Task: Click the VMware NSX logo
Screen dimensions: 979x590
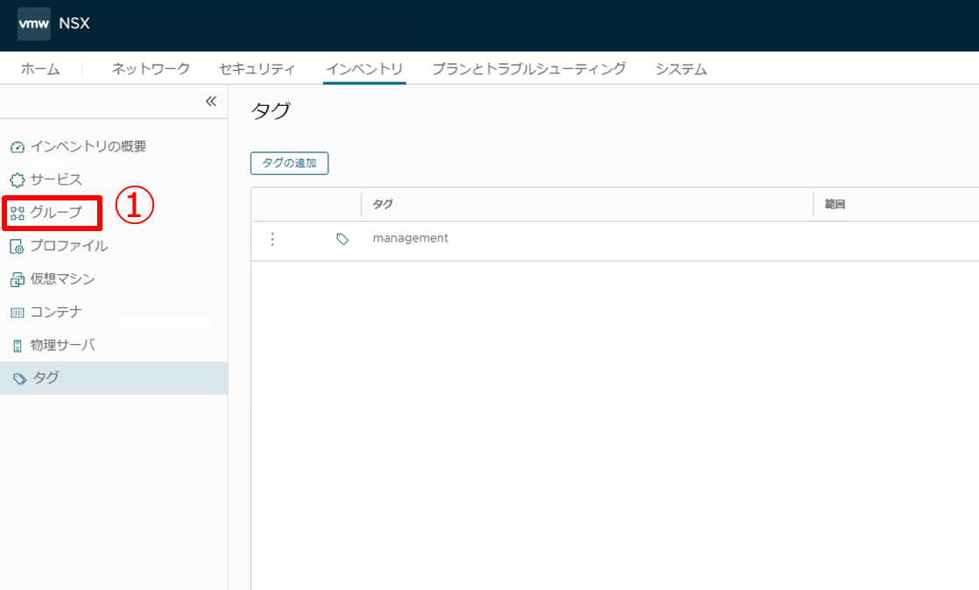Action: coord(33,24)
